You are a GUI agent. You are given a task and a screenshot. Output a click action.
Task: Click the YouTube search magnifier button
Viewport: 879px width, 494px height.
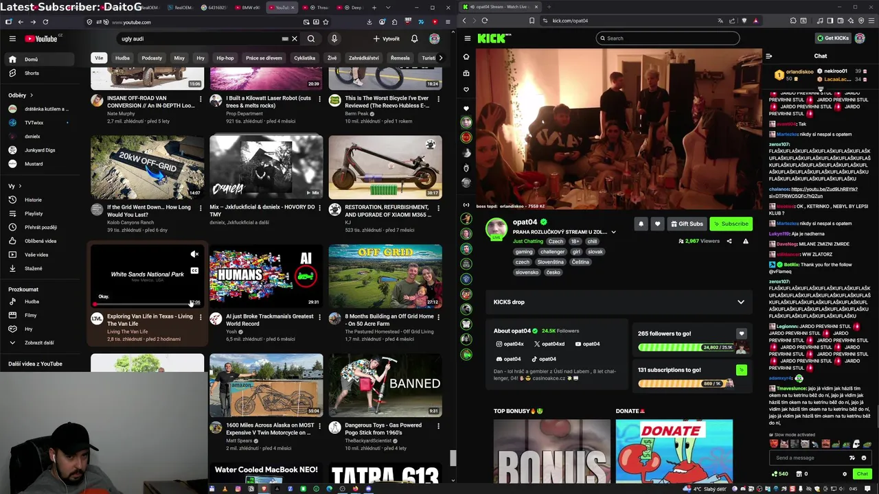pos(311,39)
